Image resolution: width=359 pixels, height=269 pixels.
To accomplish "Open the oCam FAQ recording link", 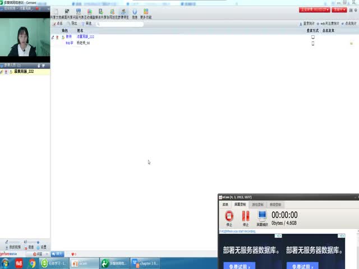I will point(237,231).
